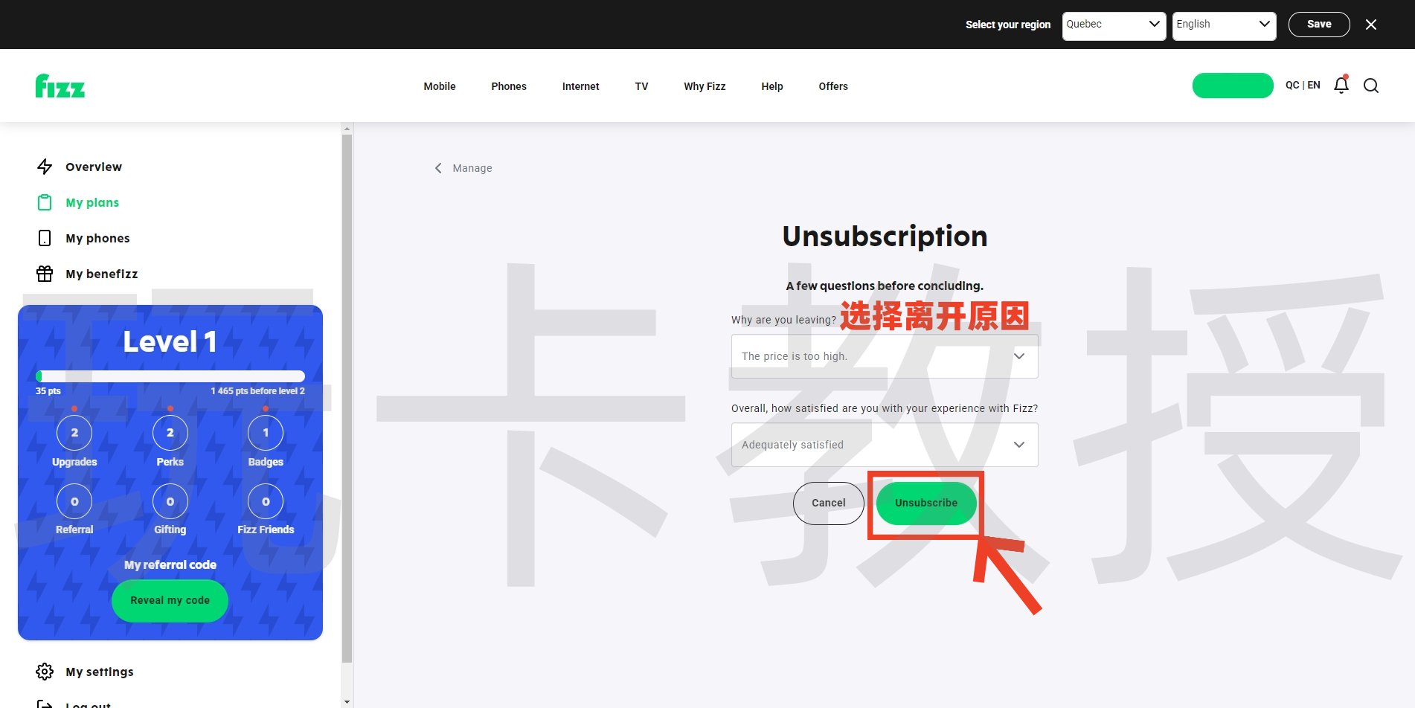
Task: Open the search magnifier icon
Action: (x=1371, y=86)
